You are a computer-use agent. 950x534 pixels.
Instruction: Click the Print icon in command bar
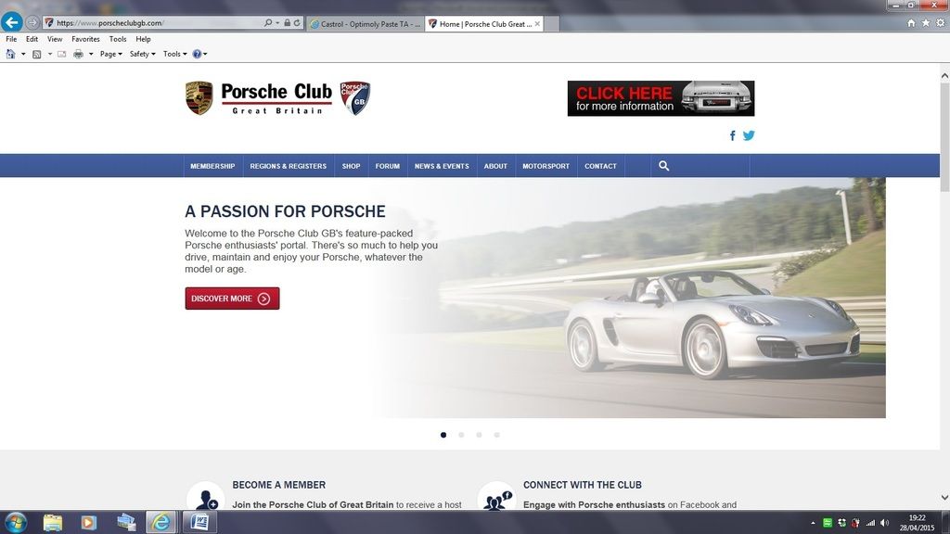[78, 54]
